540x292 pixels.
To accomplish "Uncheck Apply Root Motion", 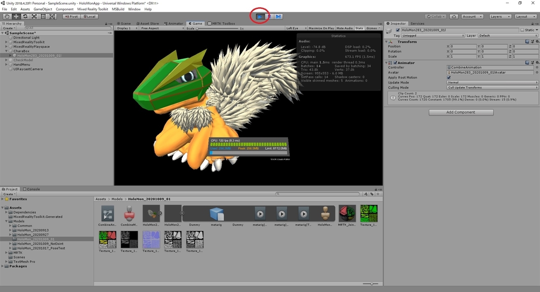I will click(x=449, y=77).
